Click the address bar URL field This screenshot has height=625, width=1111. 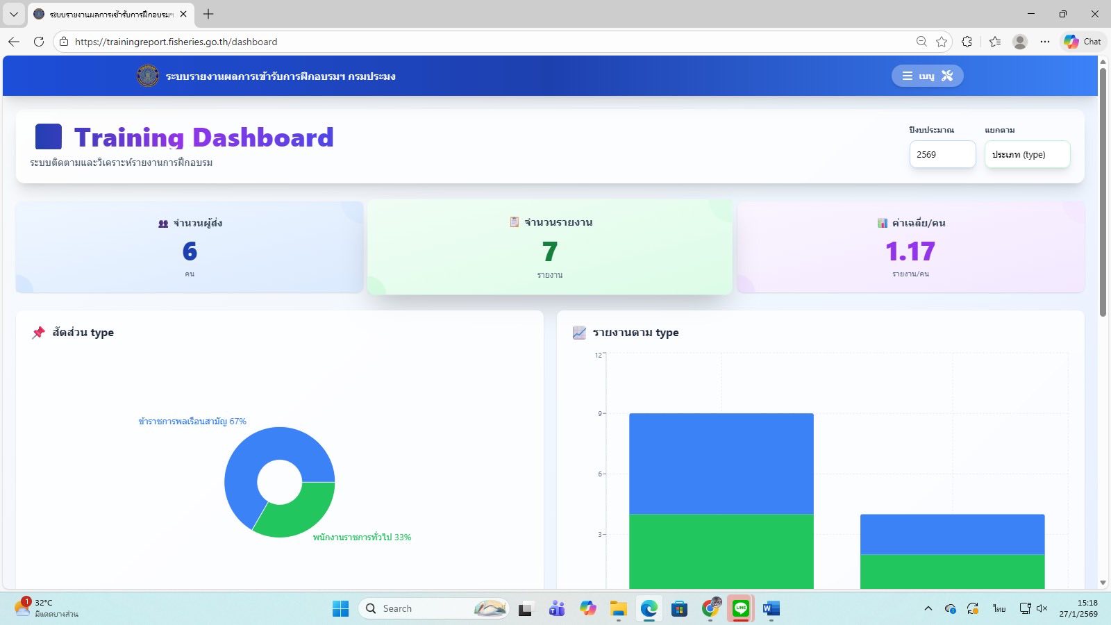tap(486, 42)
